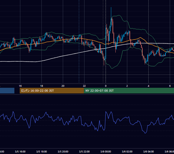Select the ロンドン 16:00-22:00 JST session bar
This screenshot has width=174, height=154.
[x=52, y=91]
